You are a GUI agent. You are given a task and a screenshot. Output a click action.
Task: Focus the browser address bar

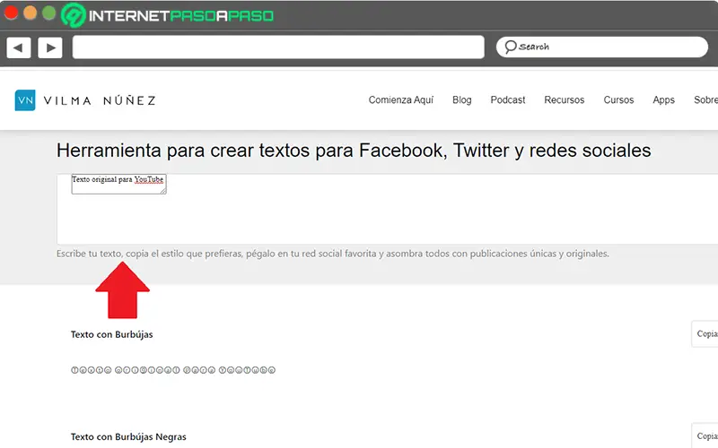(x=278, y=47)
